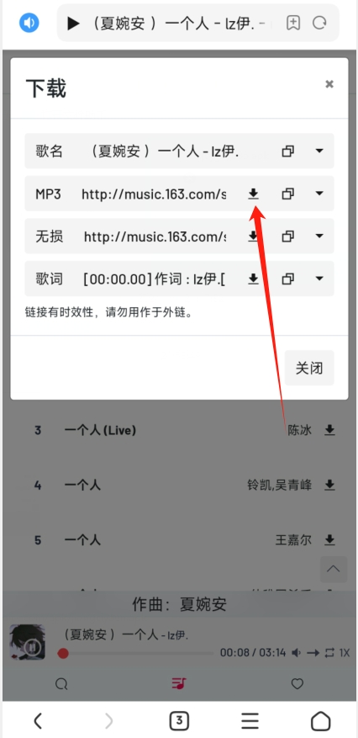Bookmark this page in address bar

[x=293, y=23]
